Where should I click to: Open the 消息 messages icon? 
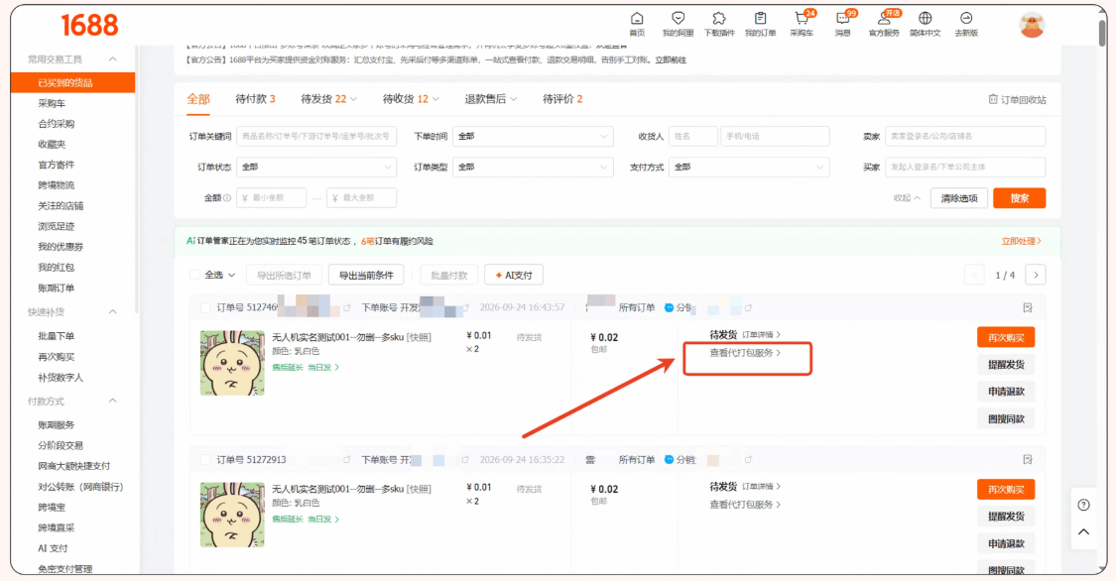click(842, 19)
